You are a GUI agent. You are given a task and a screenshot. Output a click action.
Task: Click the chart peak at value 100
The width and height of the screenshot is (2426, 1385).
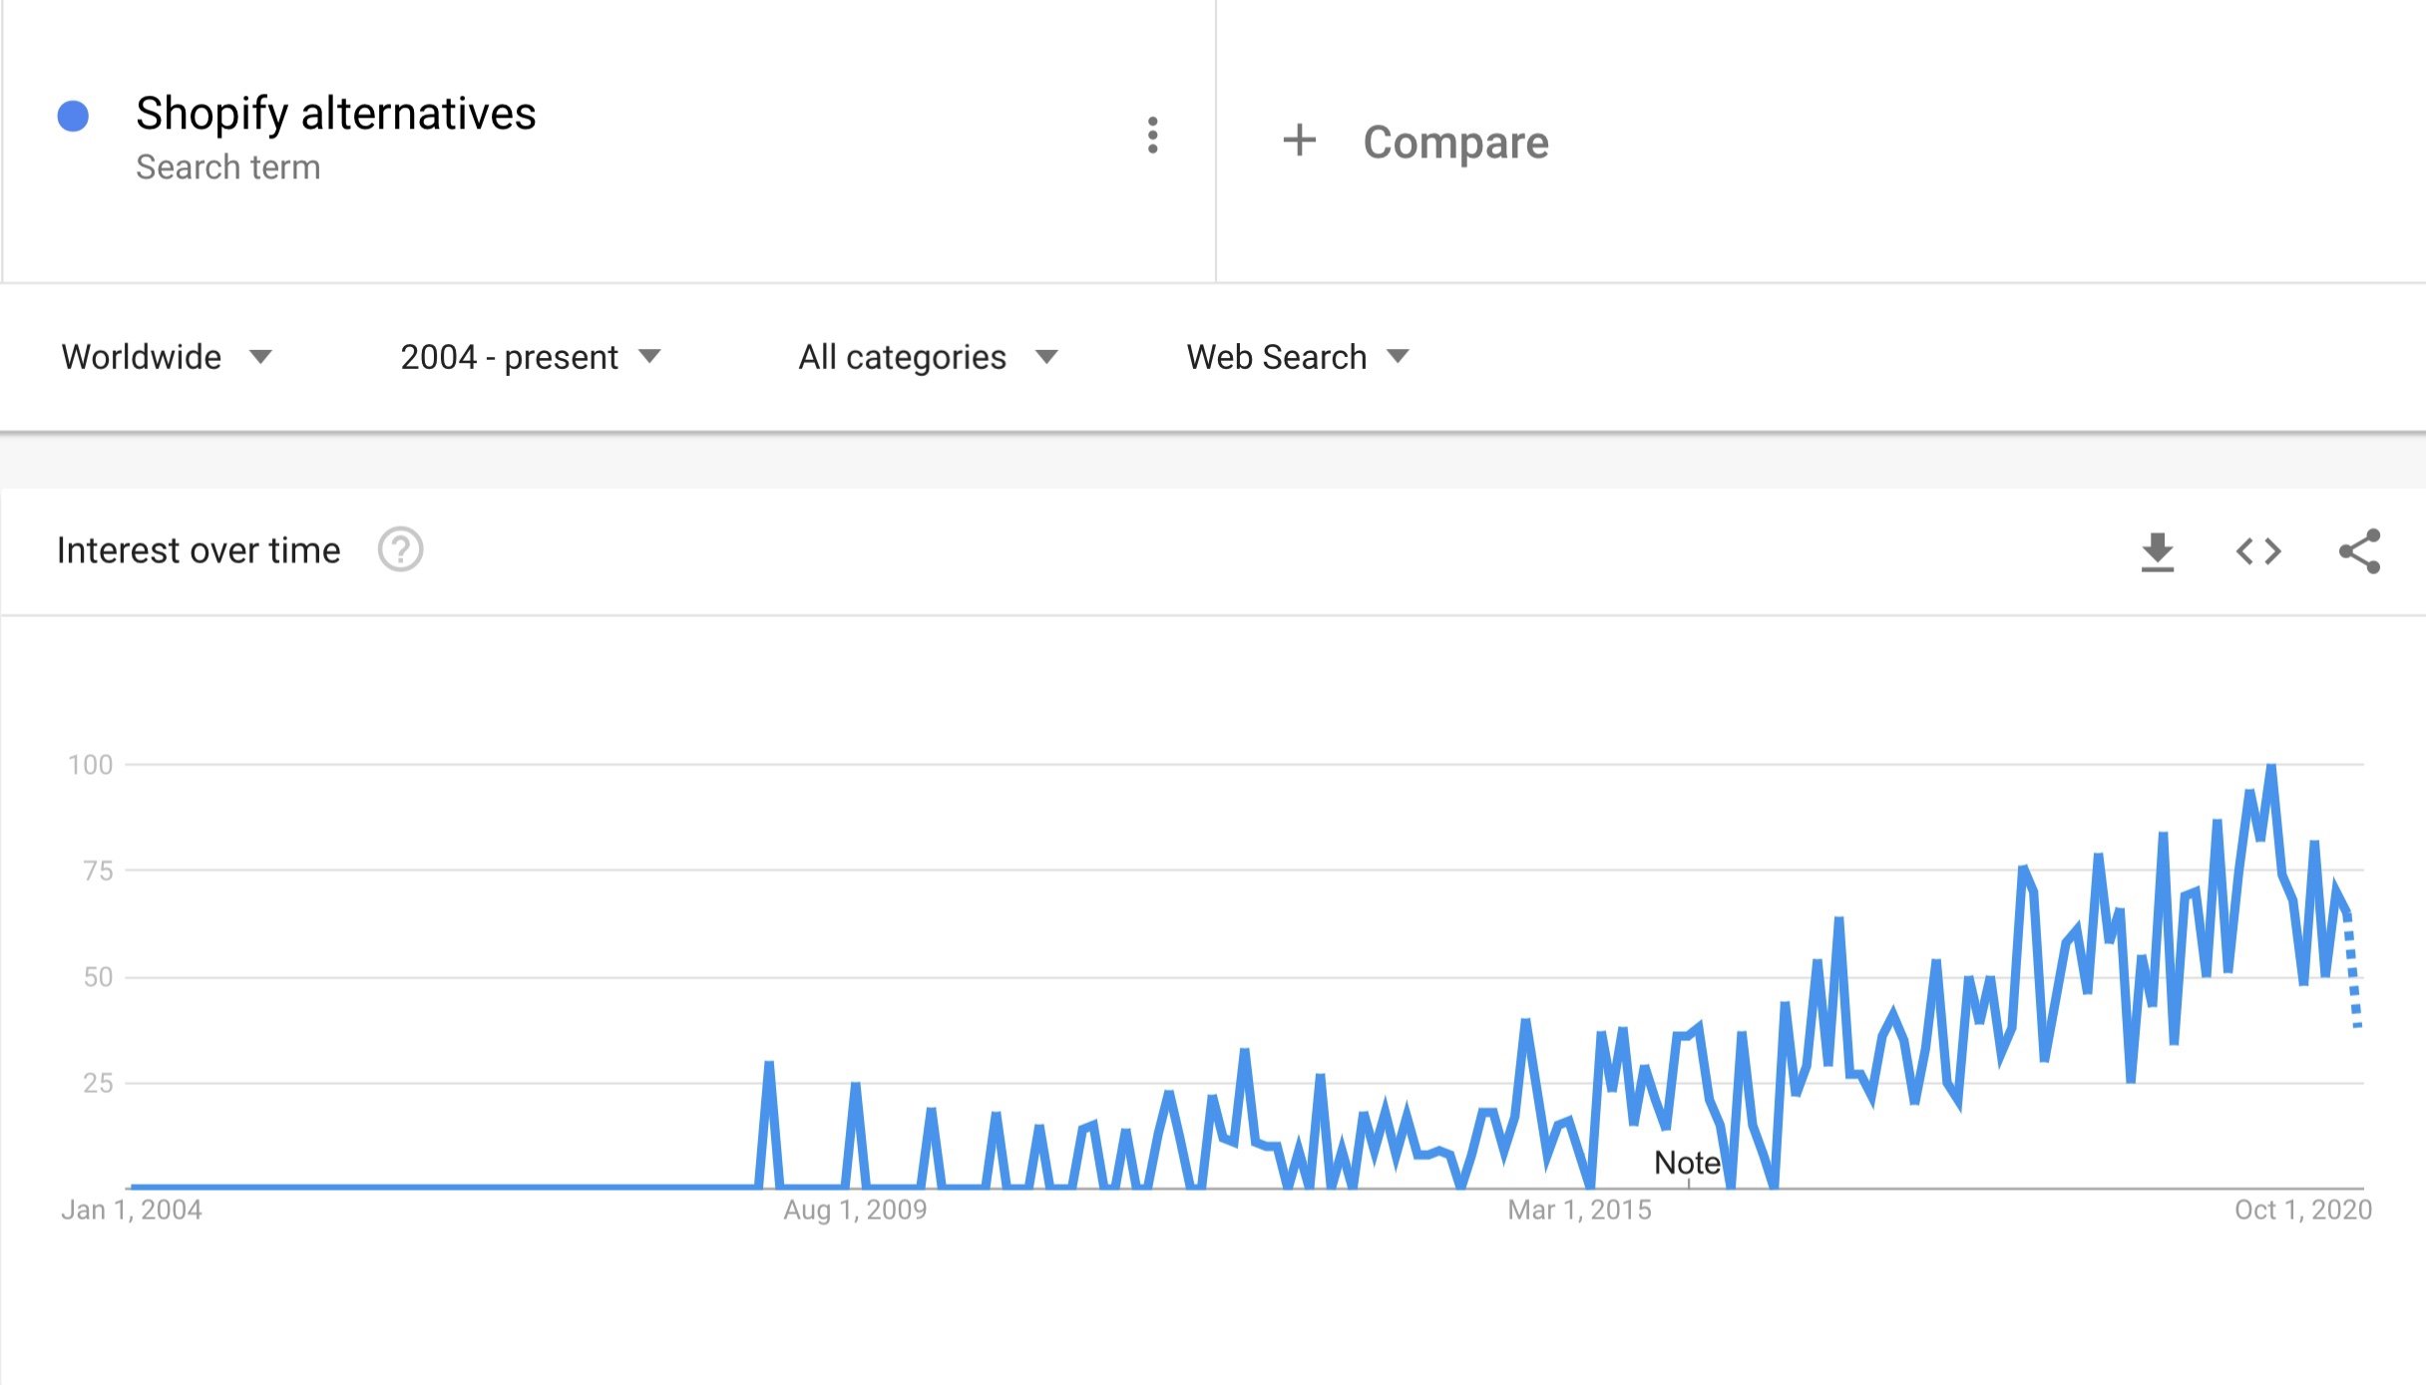pyautogui.click(x=2271, y=766)
